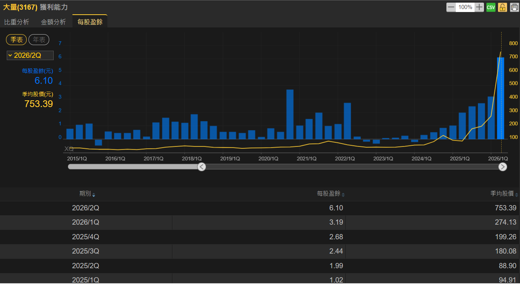Sort by 季均股價 column arrow

click(517, 195)
